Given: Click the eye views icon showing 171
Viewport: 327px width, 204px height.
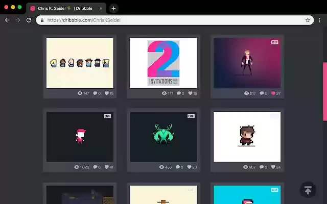Looking at the screenshot, I should [x=165, y=93].
